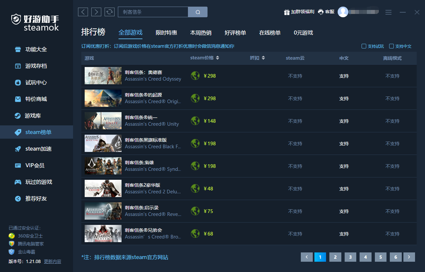Jump to page 3
The width and height of the screenshot is (425, 272).
(x=350, y=257)
